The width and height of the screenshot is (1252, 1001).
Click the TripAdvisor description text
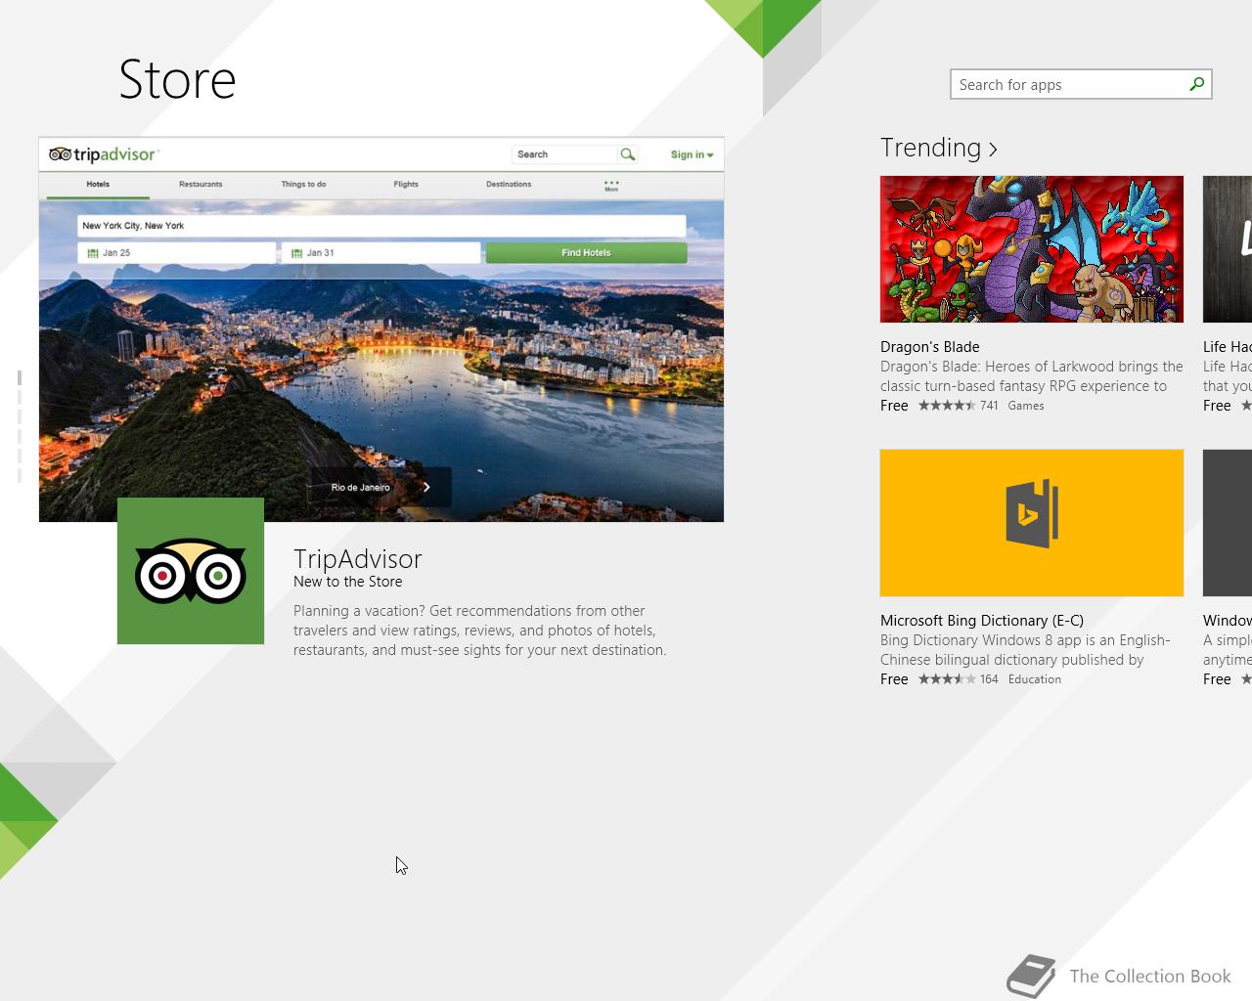pos(479,631)
